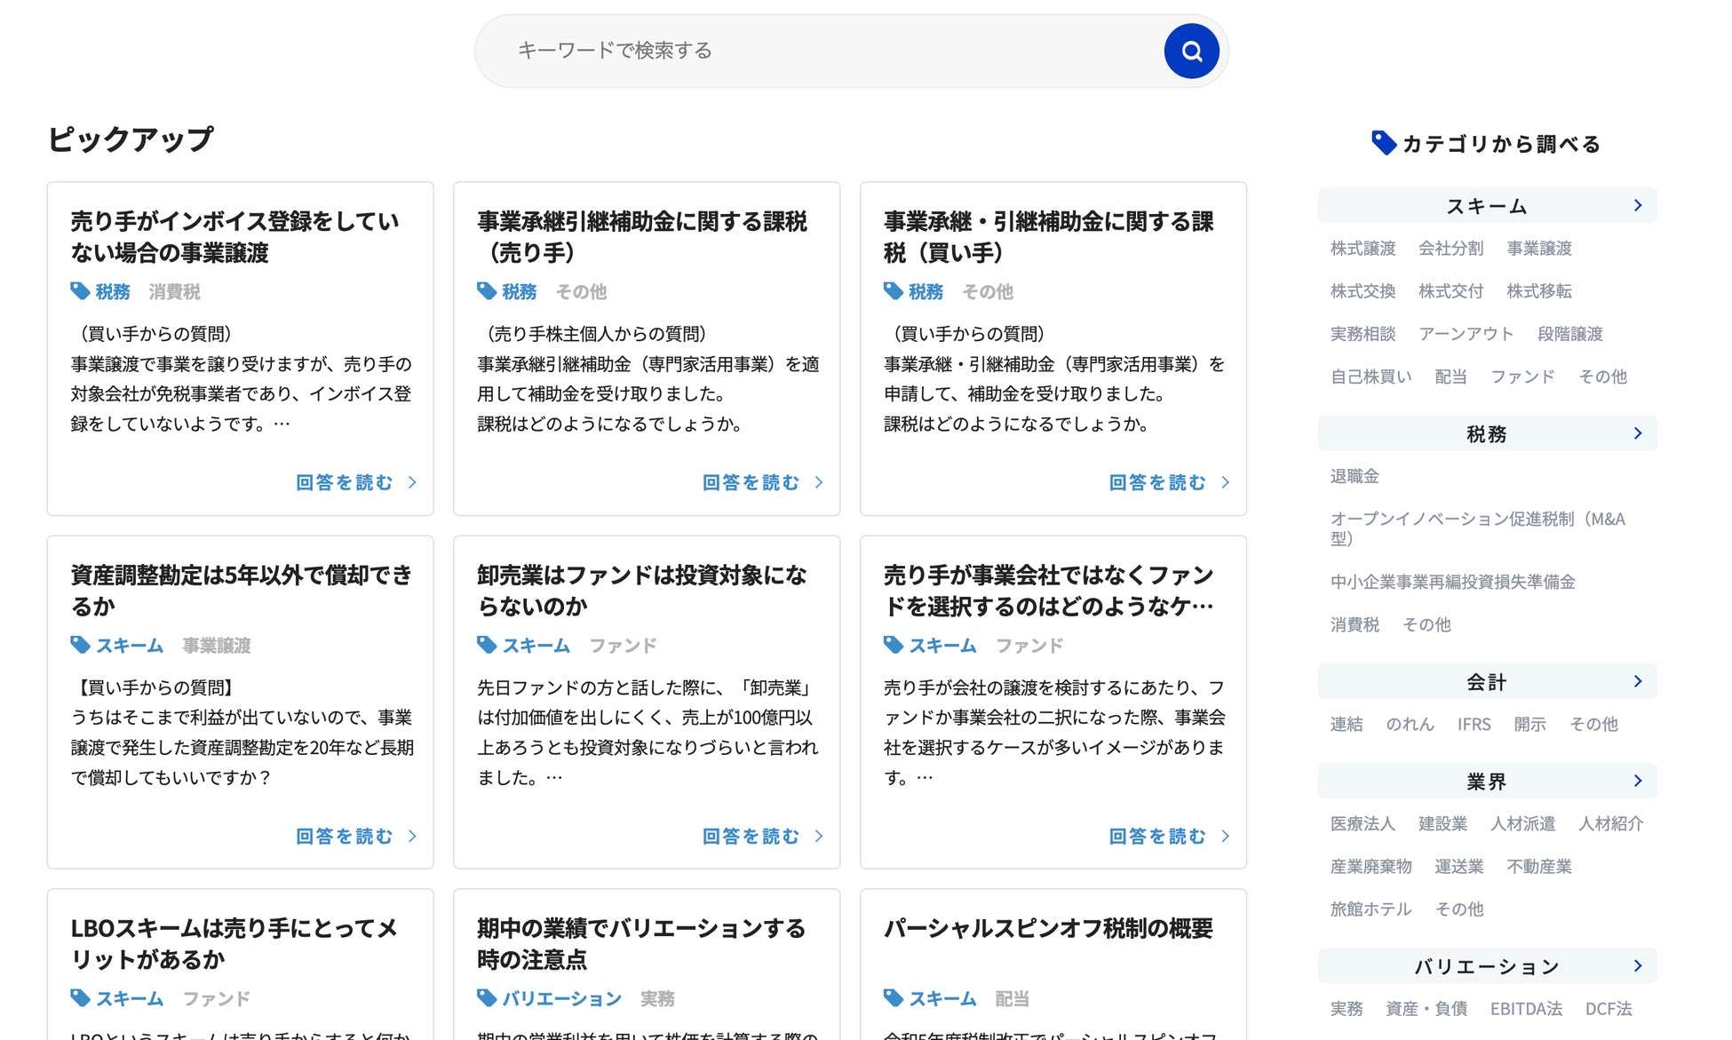Click tag icon on 期中の業績でバリエーション card

pos(487,998)
